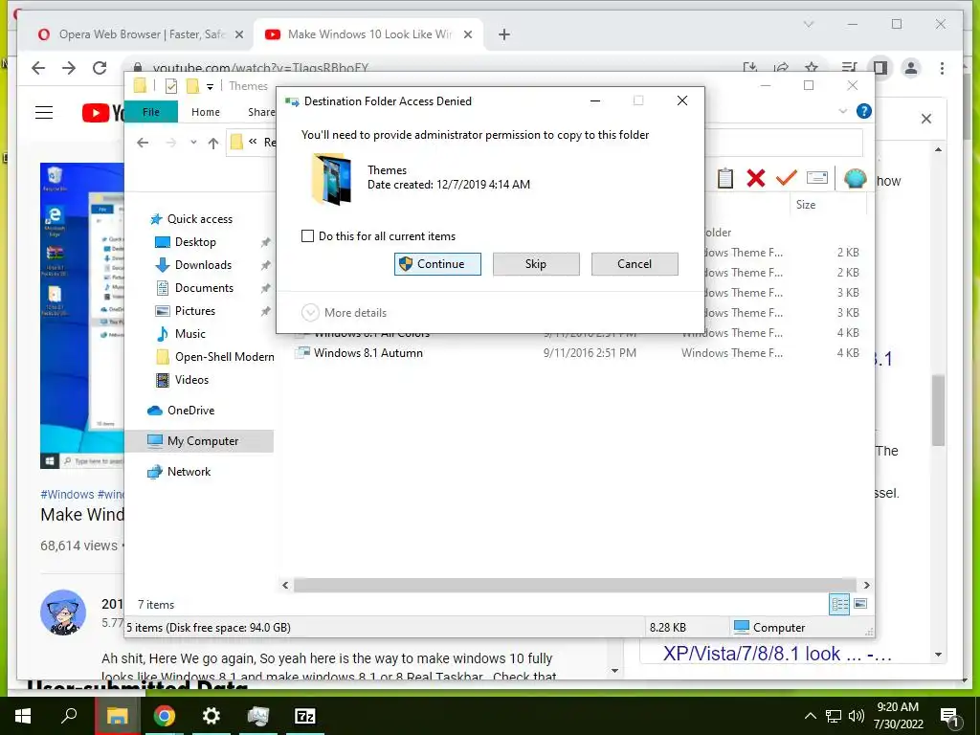The height and width of the screenshot is (735, 980).
Task: Close the Opera Web Browser tab
Action: point(238,34)
